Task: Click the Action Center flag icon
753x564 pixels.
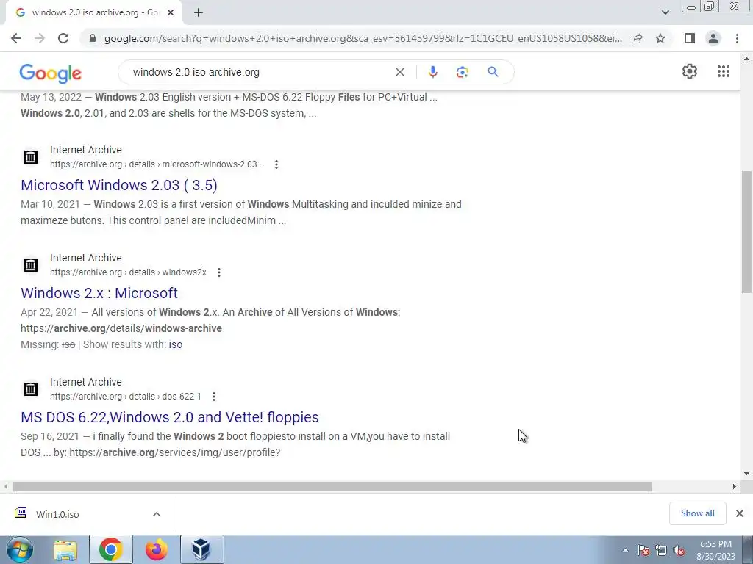Action: pos(643,550)
